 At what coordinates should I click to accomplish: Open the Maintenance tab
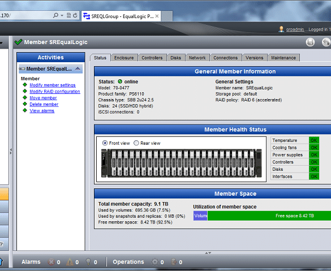283,58
